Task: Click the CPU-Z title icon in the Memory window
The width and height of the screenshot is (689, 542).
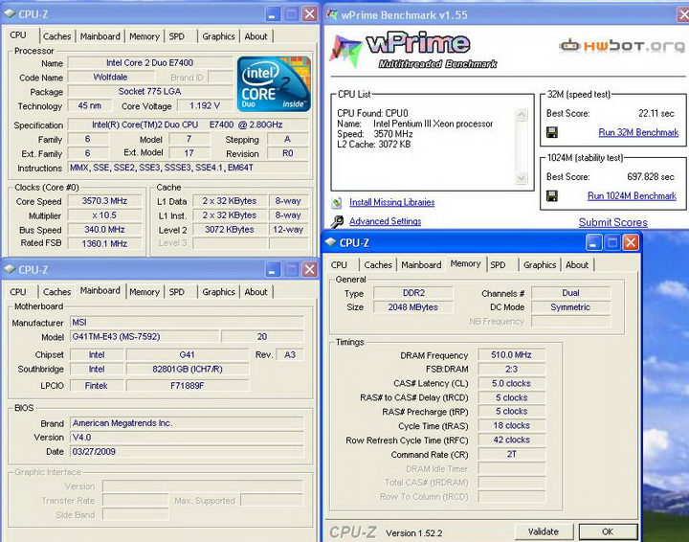Action: pos(330,242)
